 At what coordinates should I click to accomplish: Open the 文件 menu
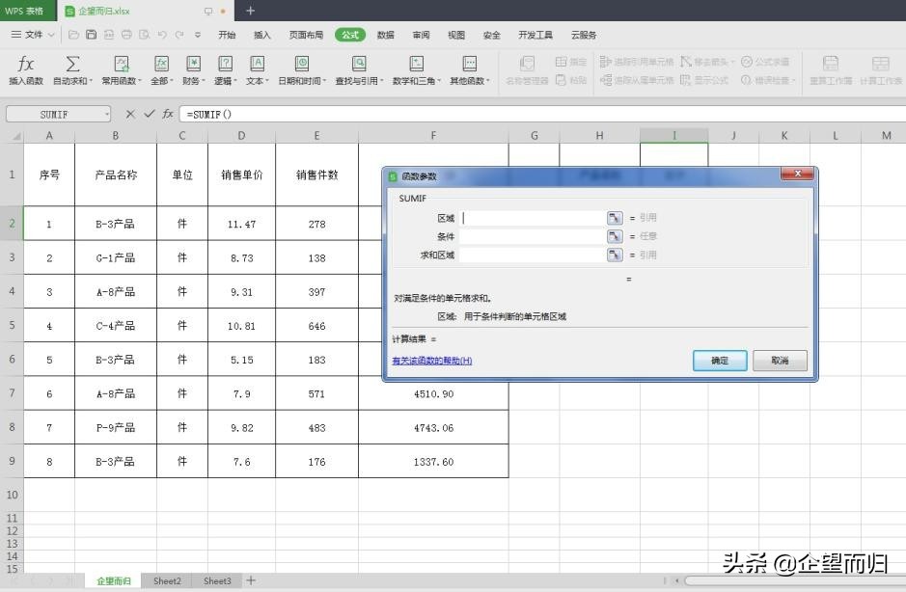[33, 35]
